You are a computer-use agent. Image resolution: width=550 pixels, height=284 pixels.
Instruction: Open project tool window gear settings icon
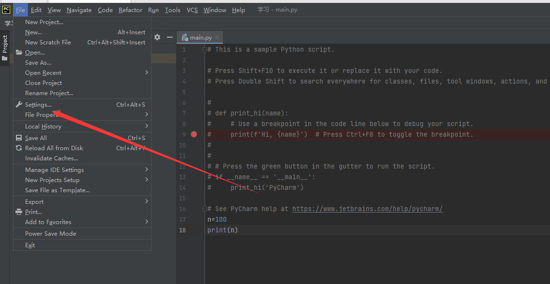(x=157, y=37)
